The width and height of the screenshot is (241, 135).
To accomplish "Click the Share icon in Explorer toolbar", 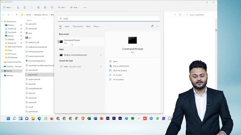I will [x=45, y=7].
